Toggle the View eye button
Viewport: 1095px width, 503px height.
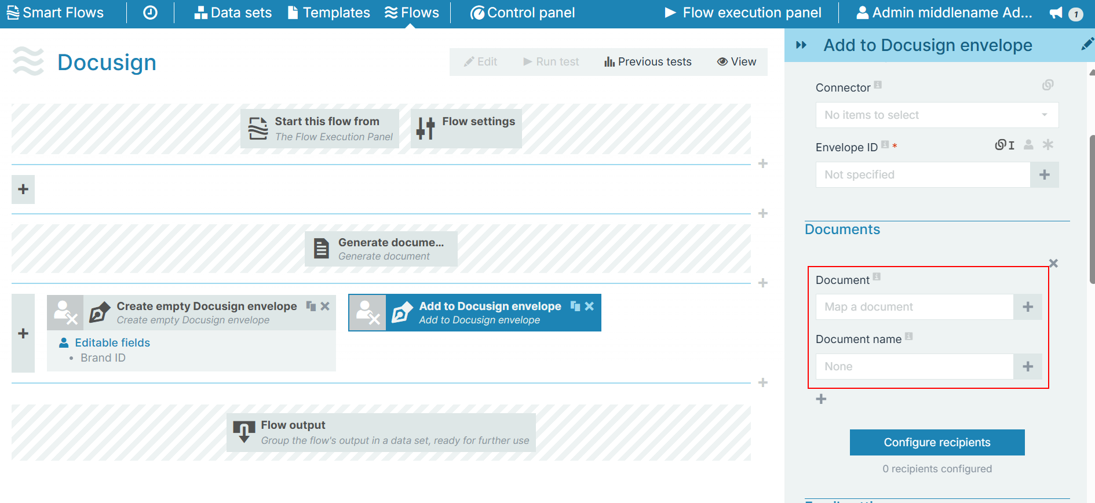tap(736, 62)
